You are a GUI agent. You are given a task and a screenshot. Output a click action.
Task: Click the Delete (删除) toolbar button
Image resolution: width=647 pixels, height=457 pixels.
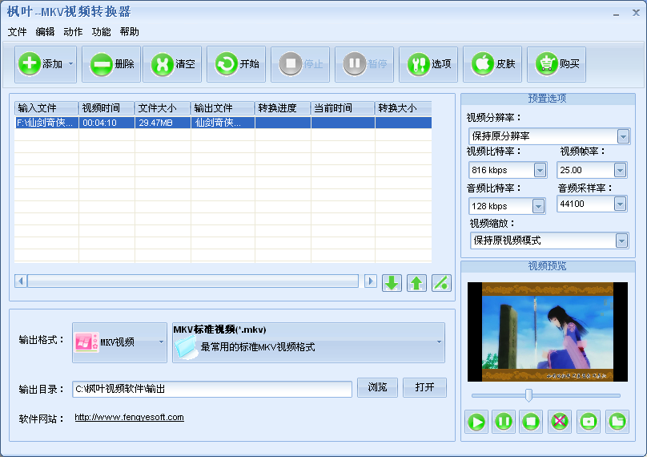point(113,64)
